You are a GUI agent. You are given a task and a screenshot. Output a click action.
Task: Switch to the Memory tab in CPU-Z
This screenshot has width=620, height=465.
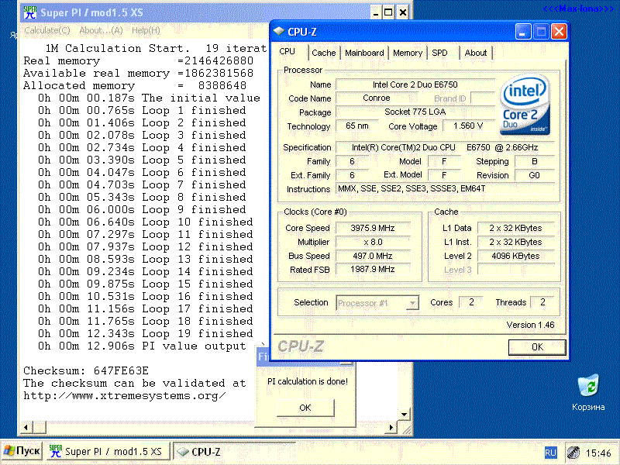pyautogui.click(x=408, y=53)
